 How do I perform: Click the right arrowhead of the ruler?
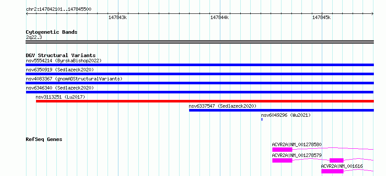coord(373,14)
